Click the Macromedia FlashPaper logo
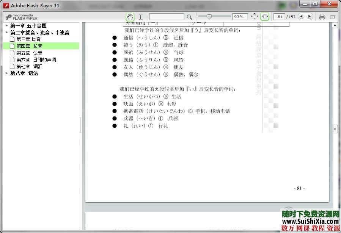Screen dimensions: 341x233 (x=21, y=17)
